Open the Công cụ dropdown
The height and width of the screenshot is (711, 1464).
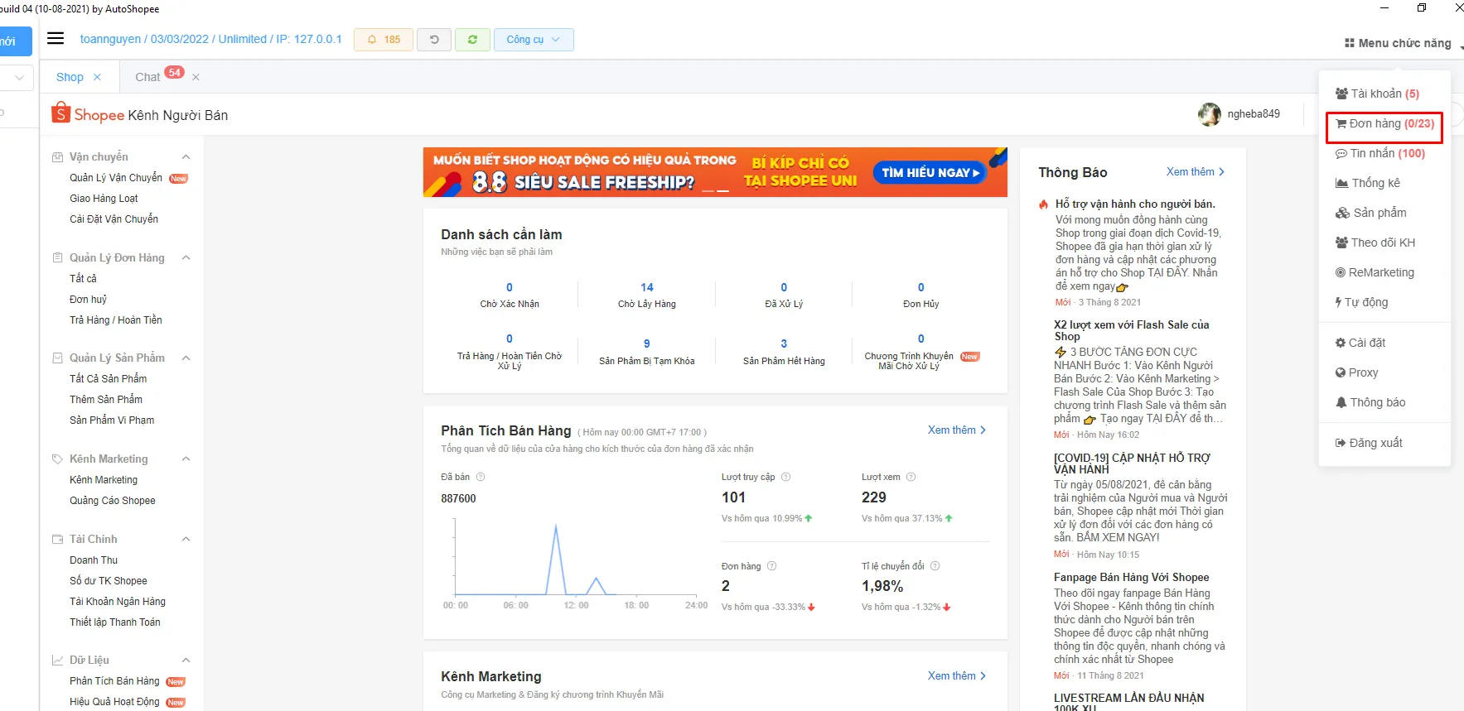click(534, 40)
